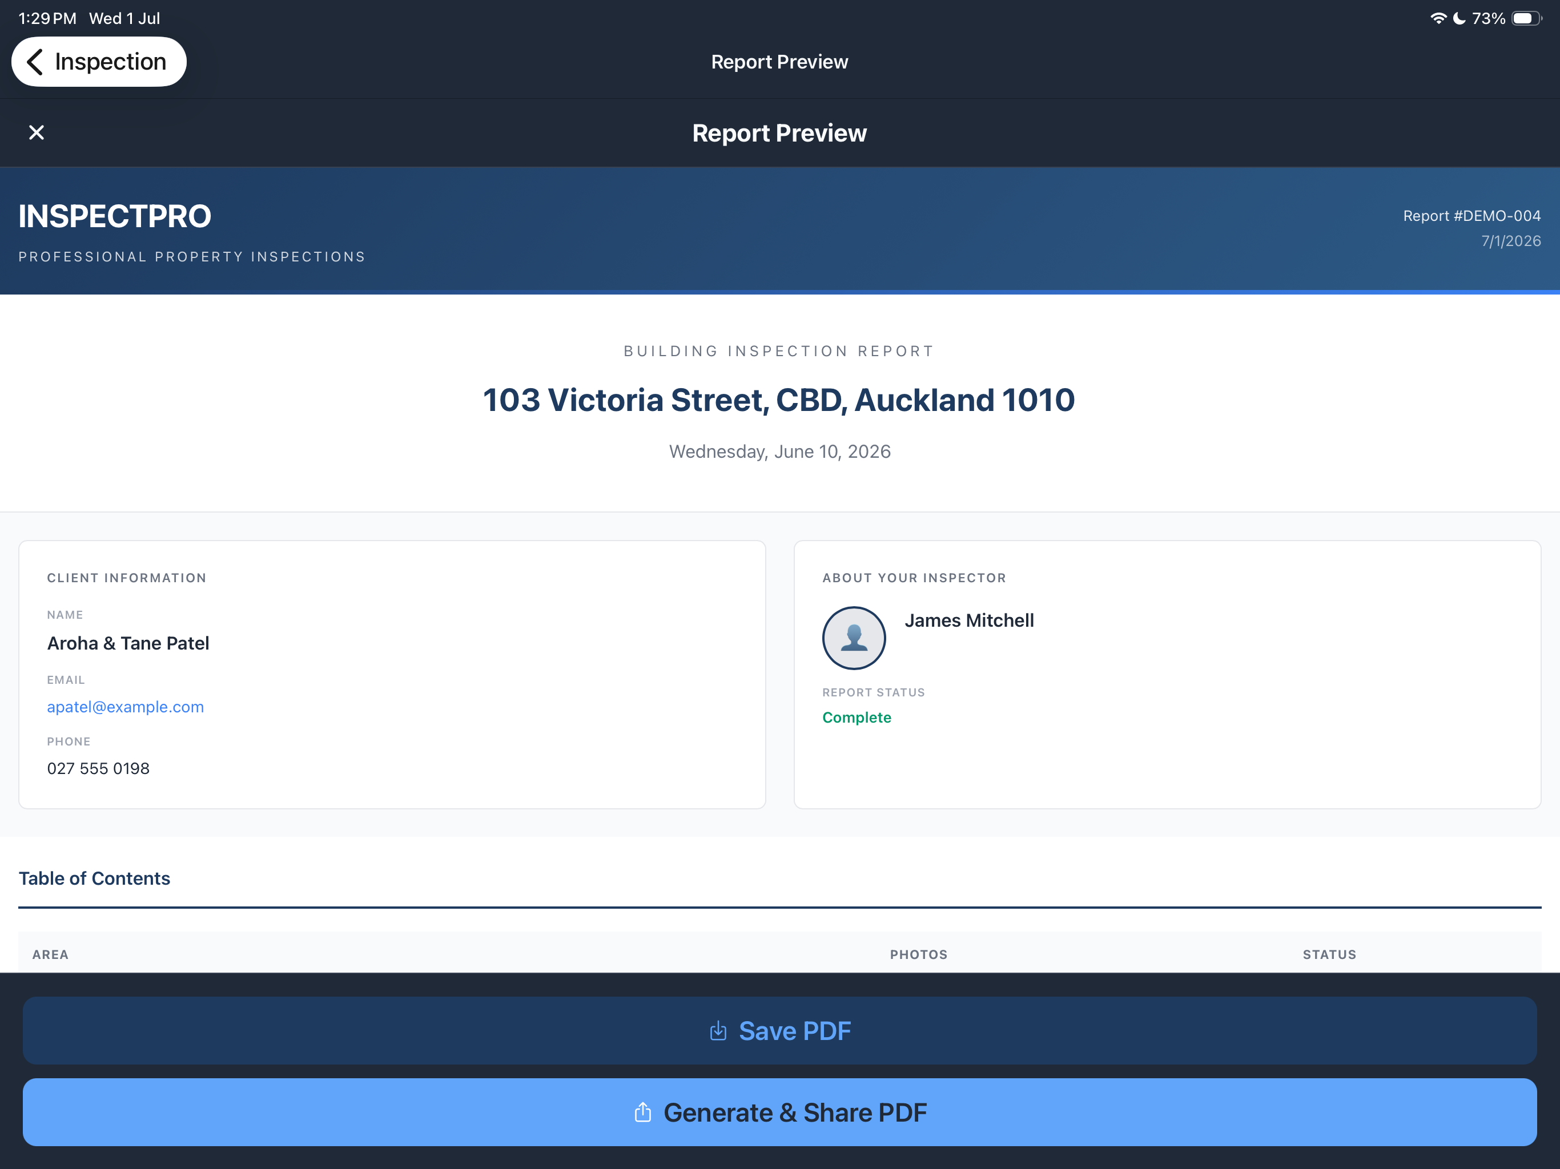This screenshot has width=1560, height=1169.
Task: Tap the save icon inside Save PDF
Action: tap(718, 1031)
